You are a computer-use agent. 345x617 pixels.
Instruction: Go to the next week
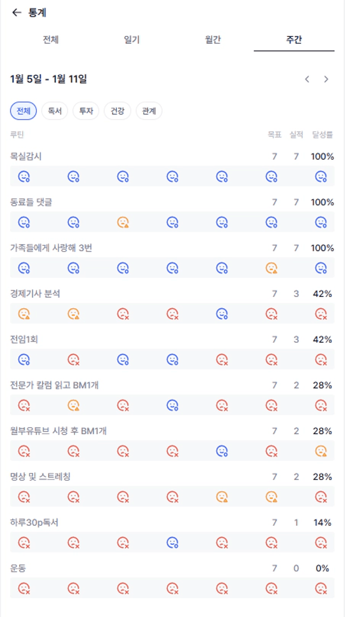coord(326,79)
